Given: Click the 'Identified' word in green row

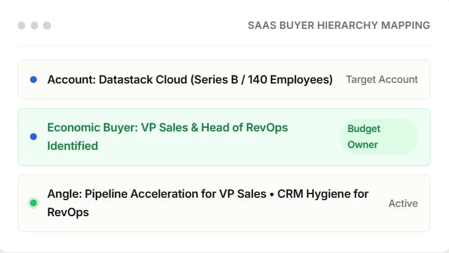Looking at the screenshot, I should [x=72, y=146].
